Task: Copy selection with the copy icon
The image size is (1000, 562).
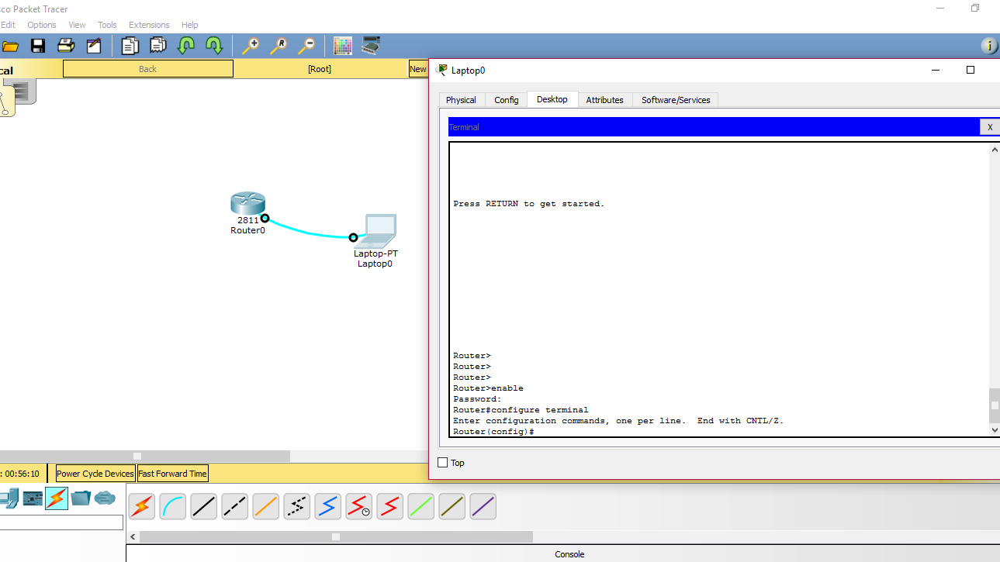Action: coord(130,46)
